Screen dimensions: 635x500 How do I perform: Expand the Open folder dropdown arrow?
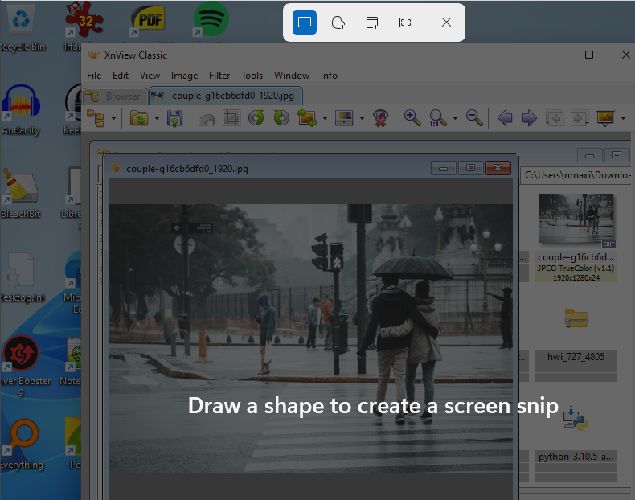click(x=157, y=118)
